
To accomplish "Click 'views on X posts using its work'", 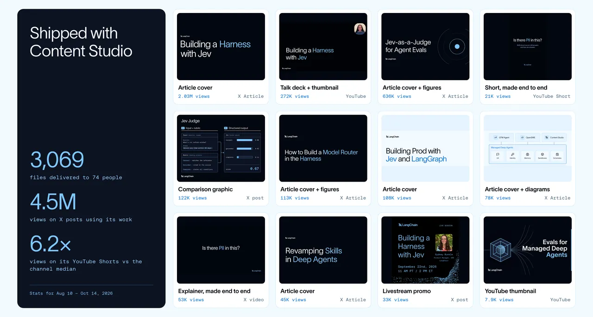I will (x=81, y=219).
